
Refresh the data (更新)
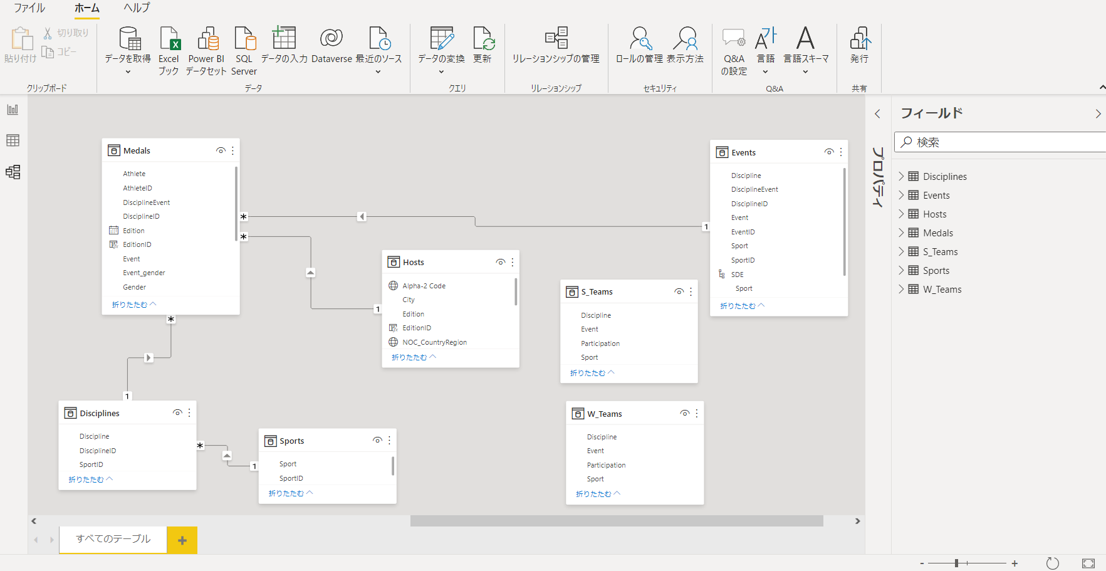483,45
